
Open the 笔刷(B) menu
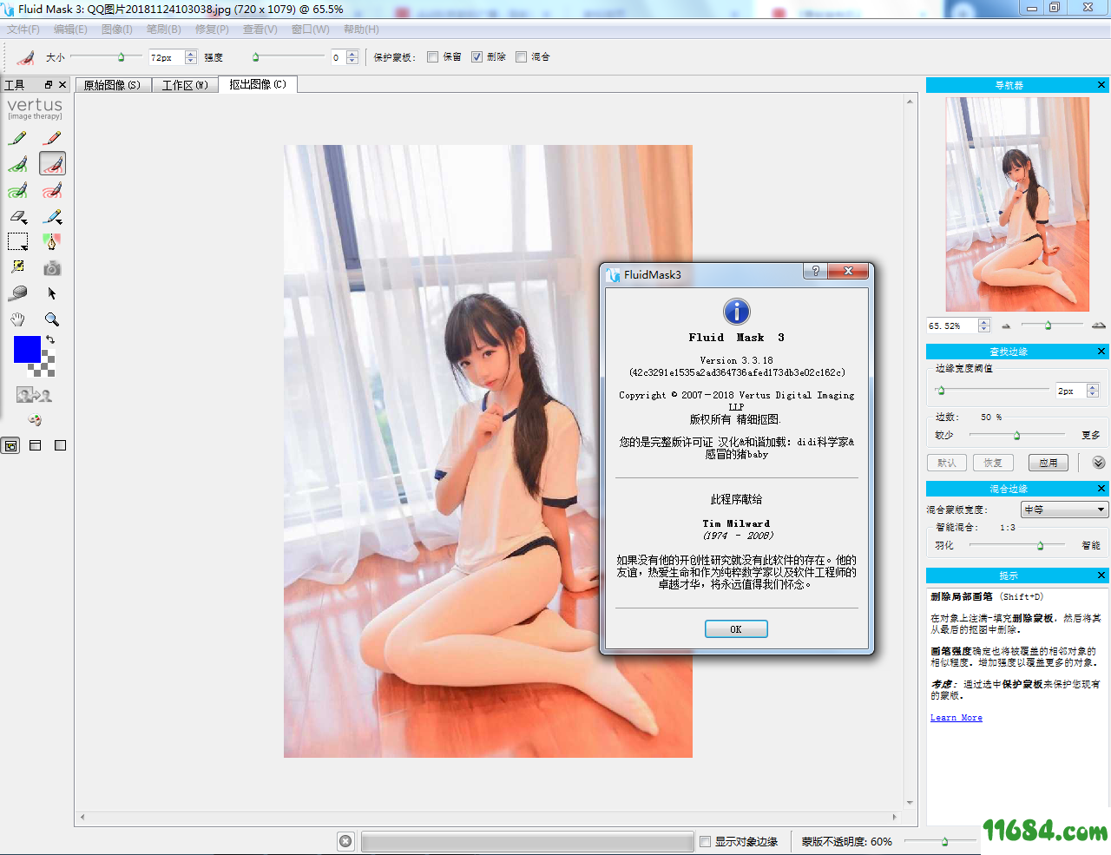pyautogui.click(x=164, y=30)
